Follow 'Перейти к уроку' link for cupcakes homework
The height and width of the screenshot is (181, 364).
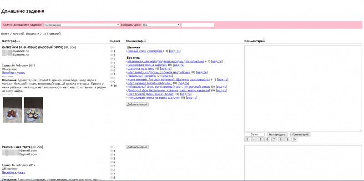pyautogui.click(x=14, y=73)
